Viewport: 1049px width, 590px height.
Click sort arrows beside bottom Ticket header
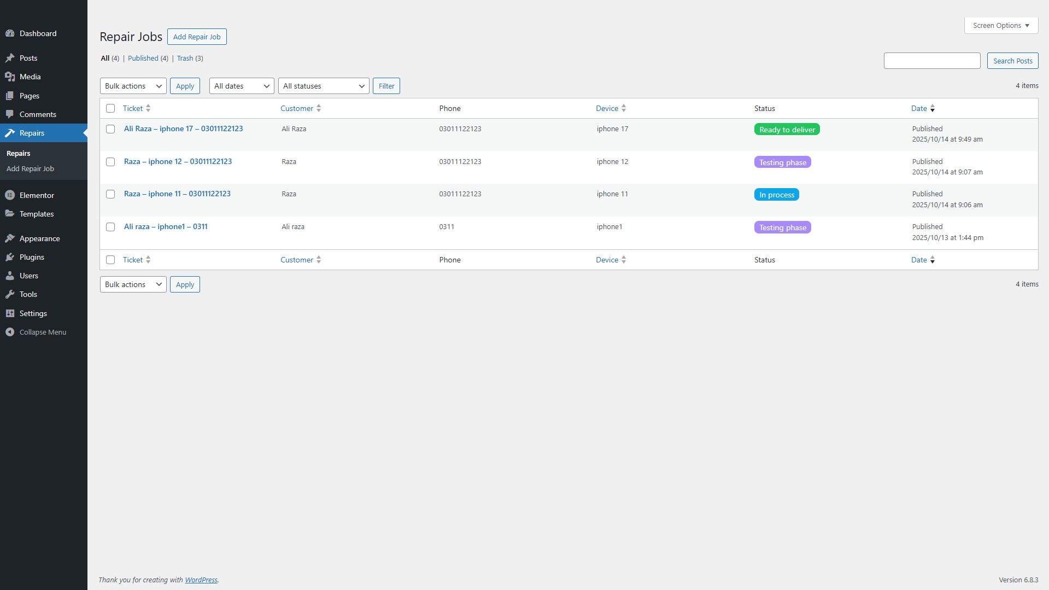point(148,260)
